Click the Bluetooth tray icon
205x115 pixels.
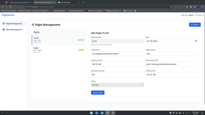click(183, 113)
